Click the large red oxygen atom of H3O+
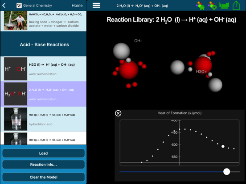Image resolution: width=246 pixels, height=184 pixels. point(203,65)
